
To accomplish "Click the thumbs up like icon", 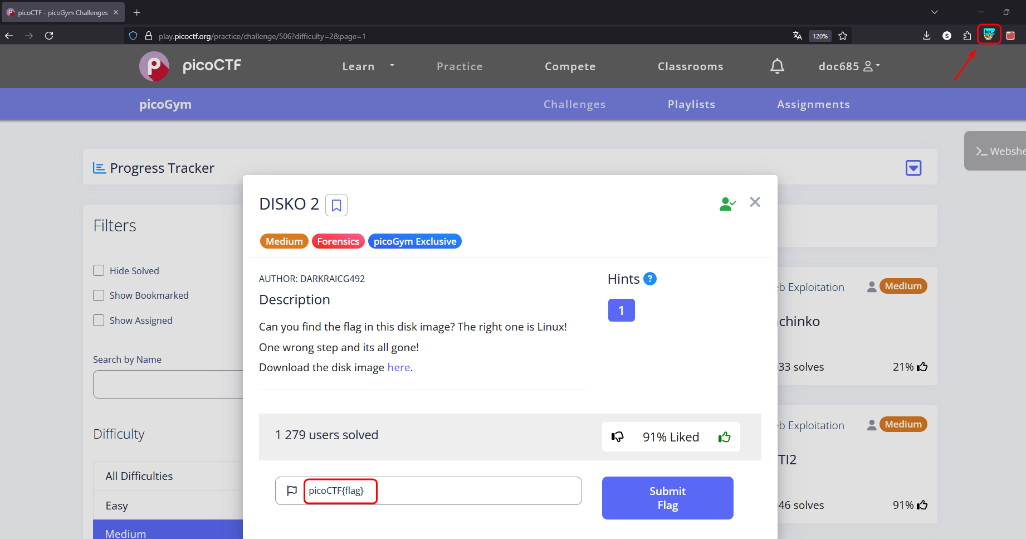I will point(724,437).
